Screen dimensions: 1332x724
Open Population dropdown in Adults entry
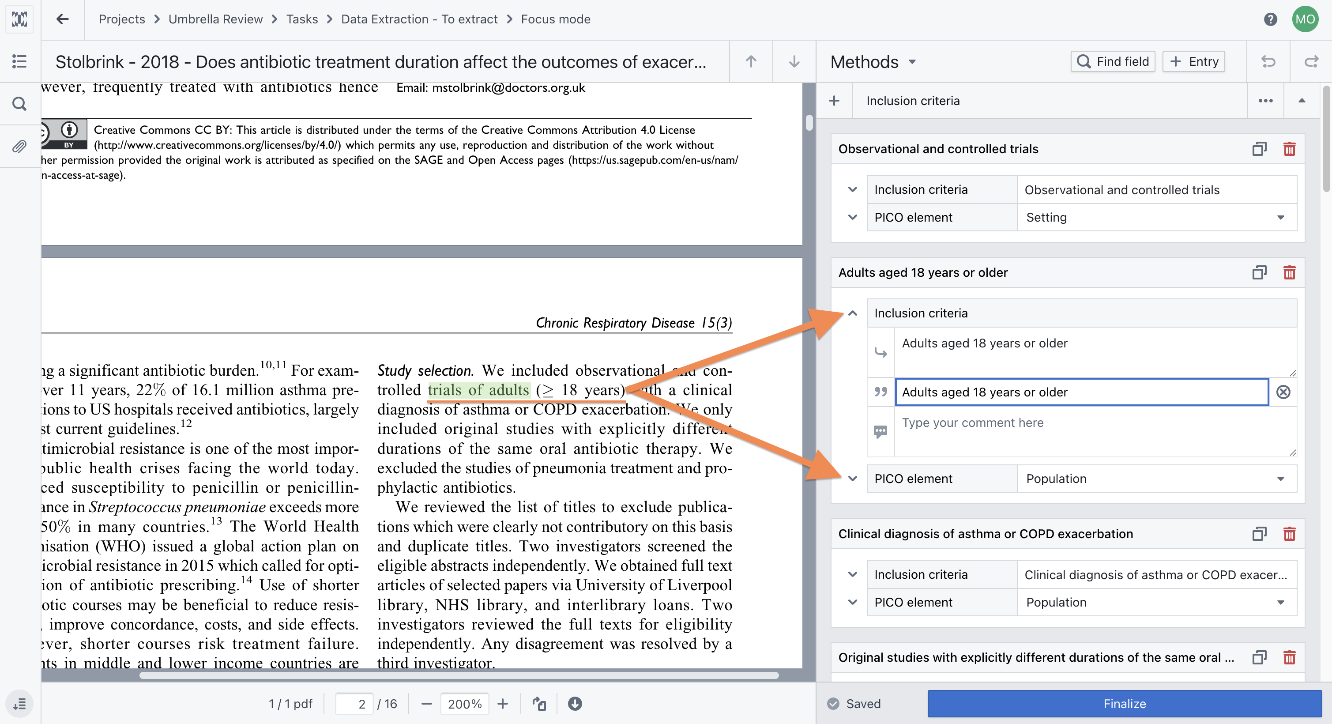(x=1157, y=479)
